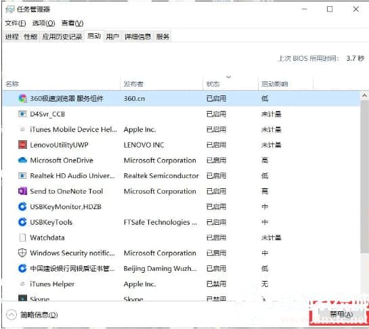Click the 360极速浏览器 服务组件 icon
The image size is (369, 329).
point(22,98)
